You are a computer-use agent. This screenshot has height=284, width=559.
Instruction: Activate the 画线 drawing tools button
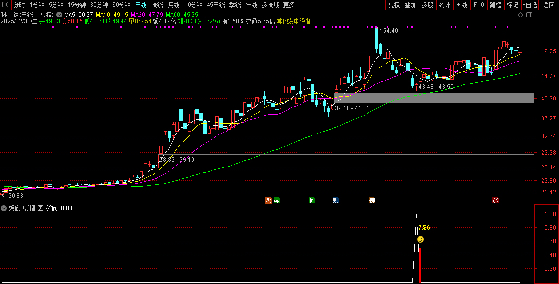point(461,5)
